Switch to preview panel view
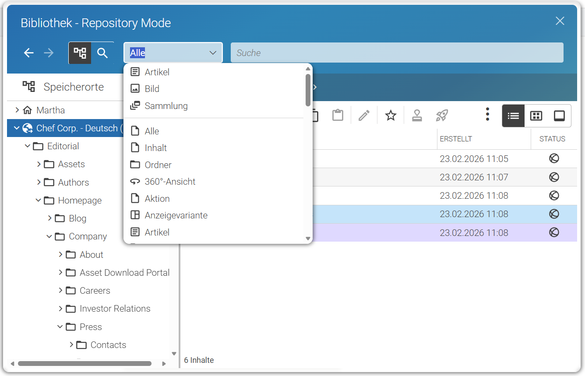Viewport: 585px width, 376px height. click(x=559, y=116)
